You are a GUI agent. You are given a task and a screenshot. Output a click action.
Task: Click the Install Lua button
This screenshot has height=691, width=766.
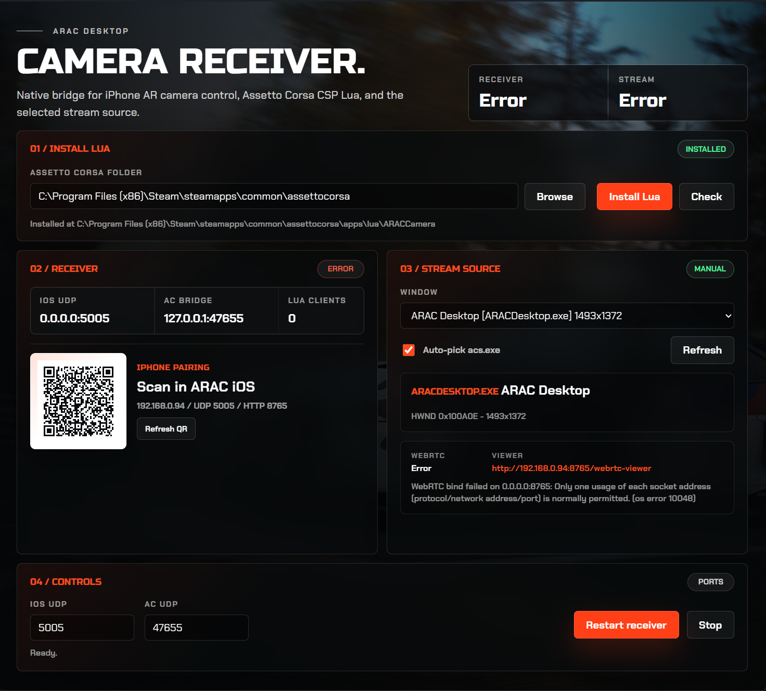tap(634, 197)
